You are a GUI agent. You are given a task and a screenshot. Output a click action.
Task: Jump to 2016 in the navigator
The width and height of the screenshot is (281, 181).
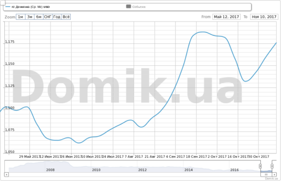pyautogui.click(x=235, y=170)
